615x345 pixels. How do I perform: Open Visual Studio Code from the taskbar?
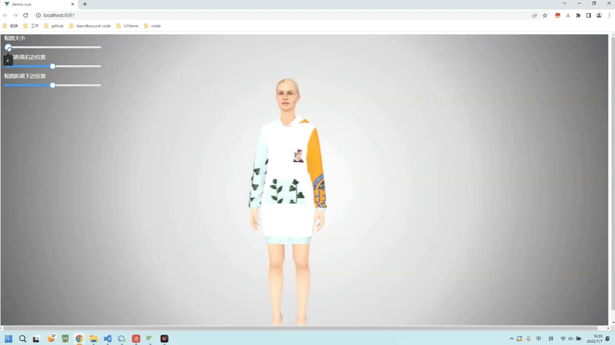point(107,339)
